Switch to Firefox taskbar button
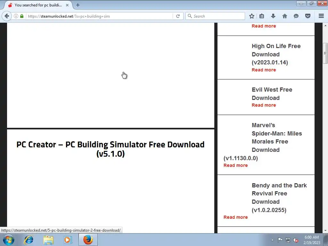 pos(88,240)
